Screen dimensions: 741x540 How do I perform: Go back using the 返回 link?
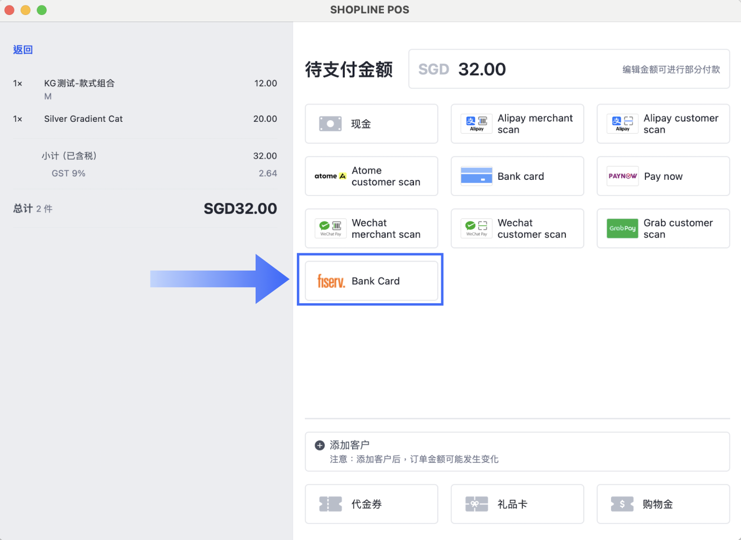[23, 50]
